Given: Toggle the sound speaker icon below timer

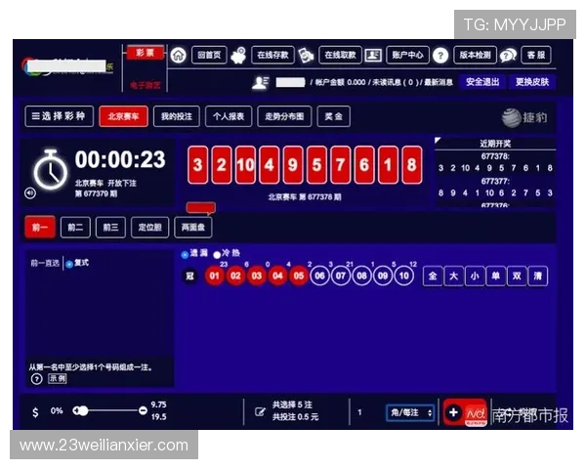Looking at the screenshot, I should pos(30,192).
